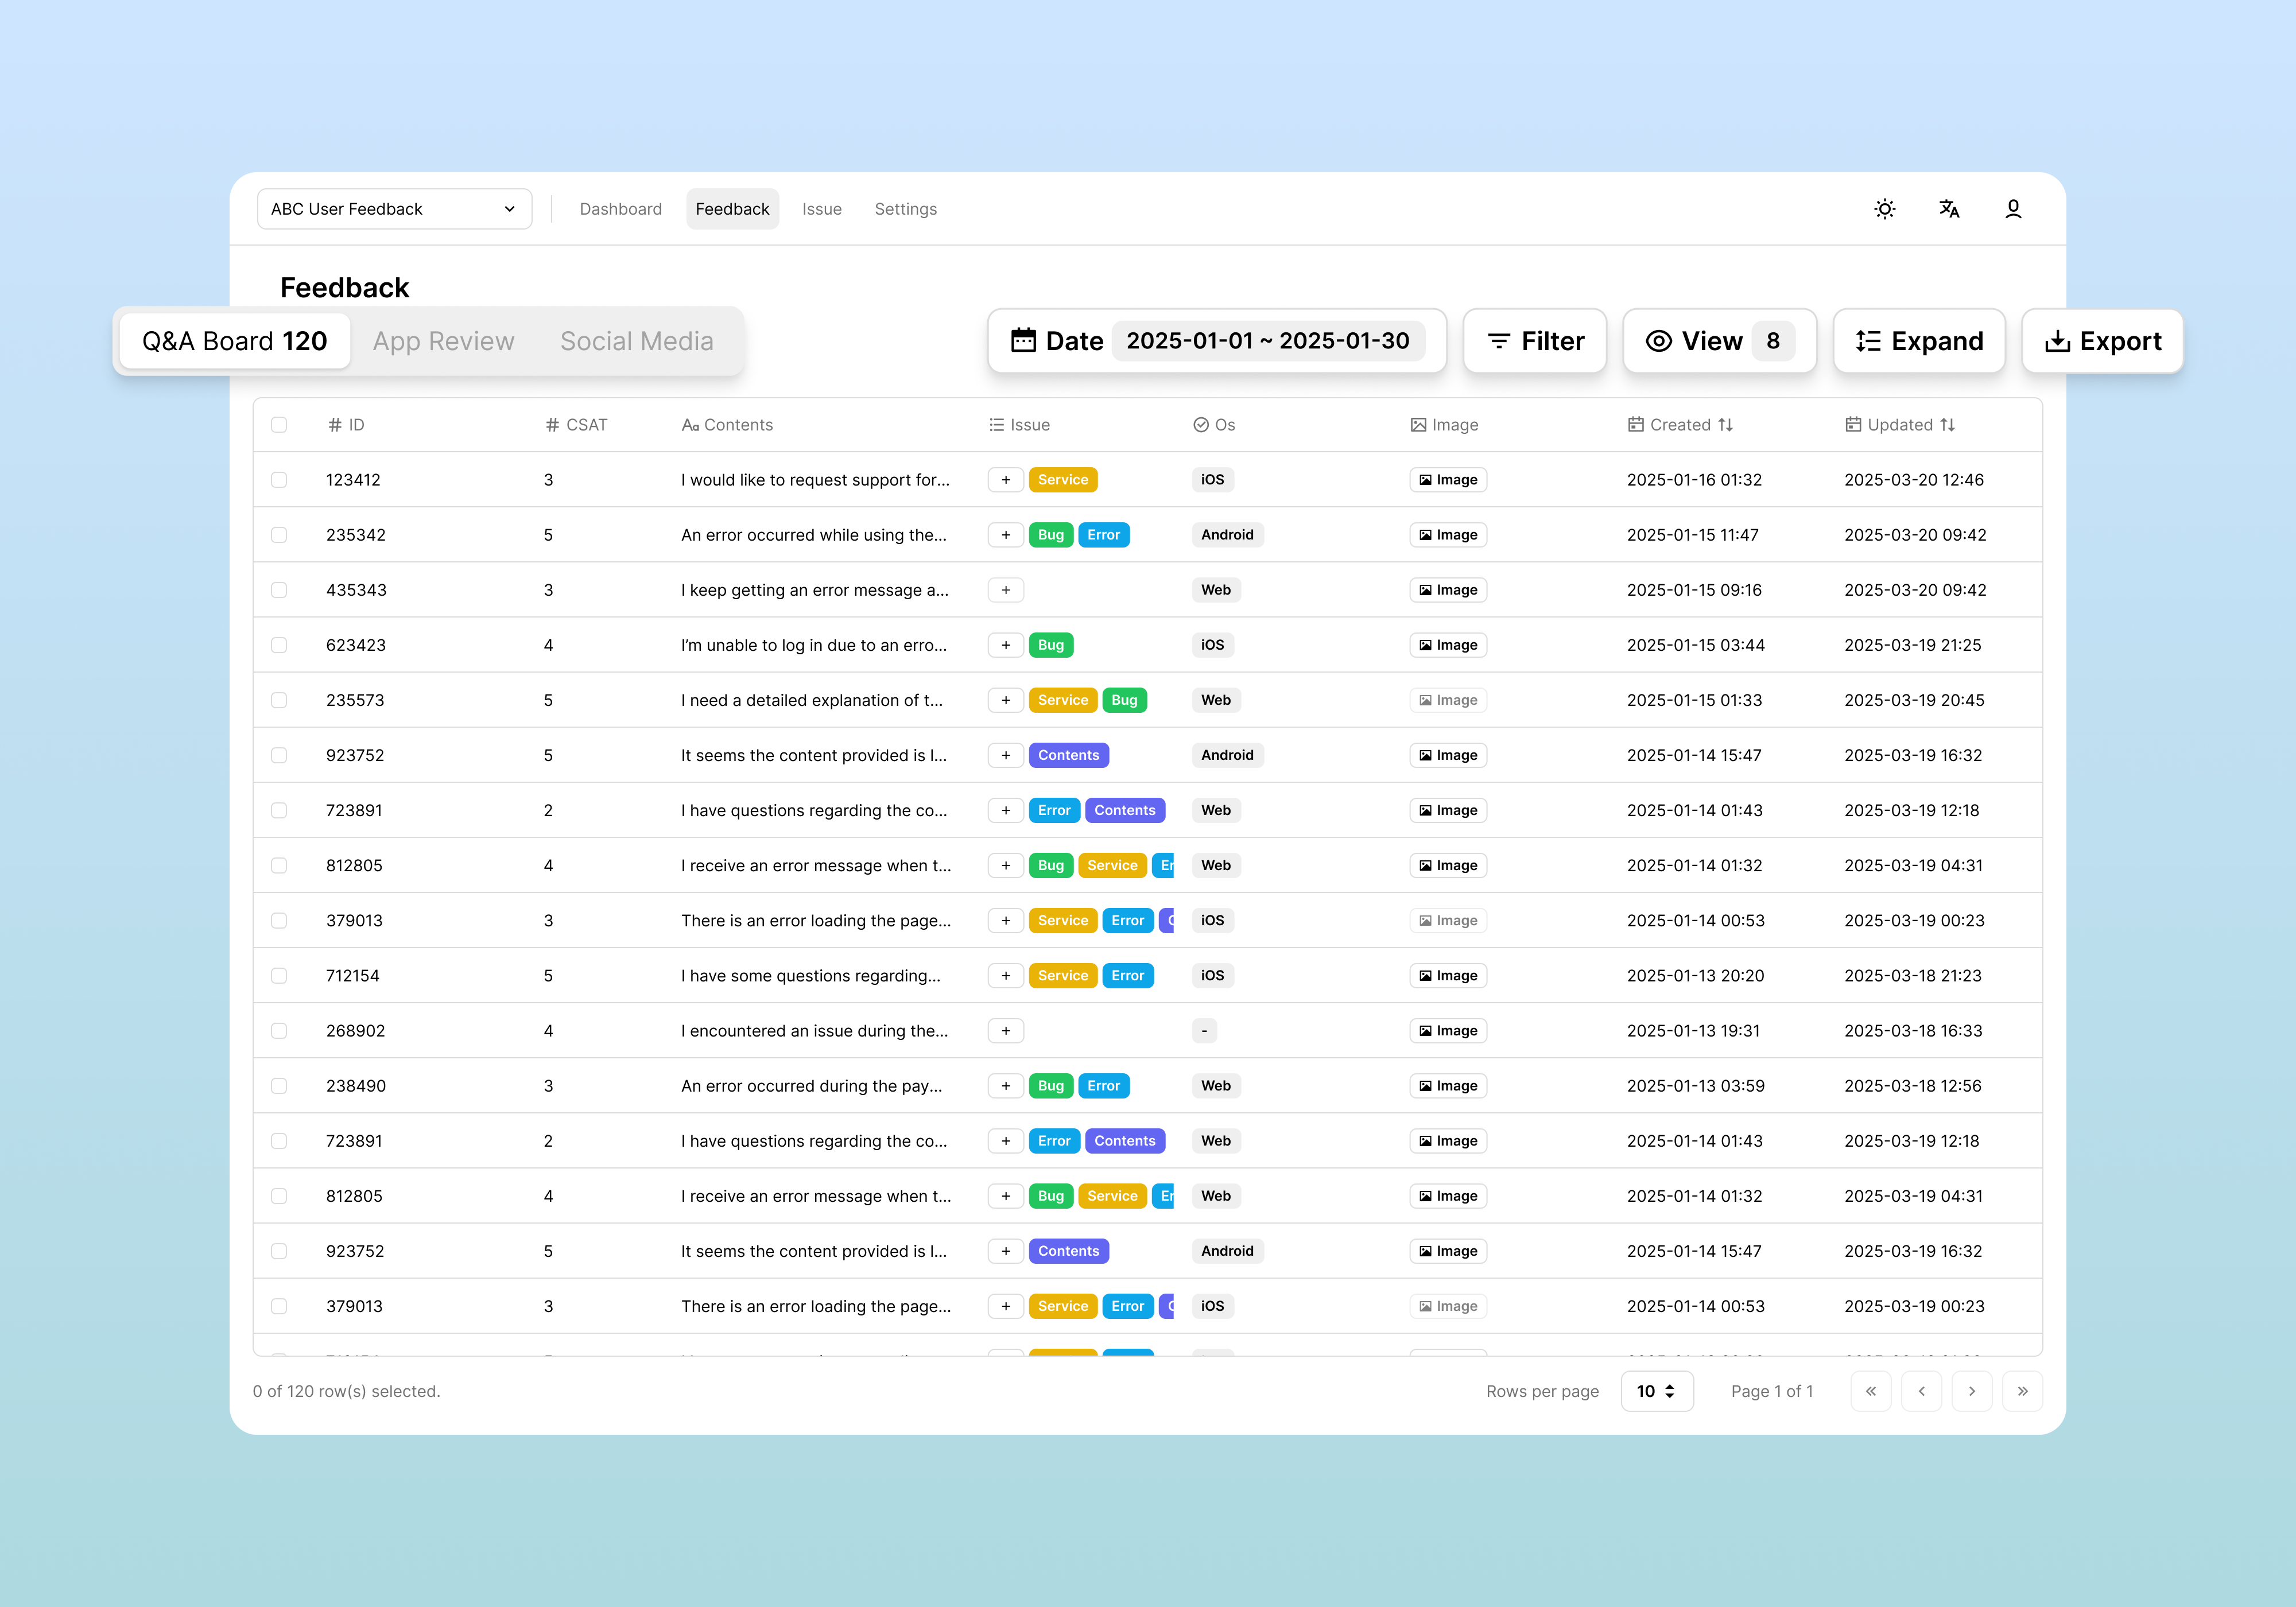Click the user profile icon

click(x=2013, y=209)
